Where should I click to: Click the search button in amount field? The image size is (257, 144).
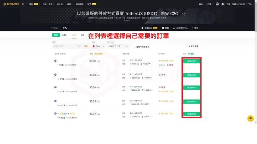coord(86,46)
